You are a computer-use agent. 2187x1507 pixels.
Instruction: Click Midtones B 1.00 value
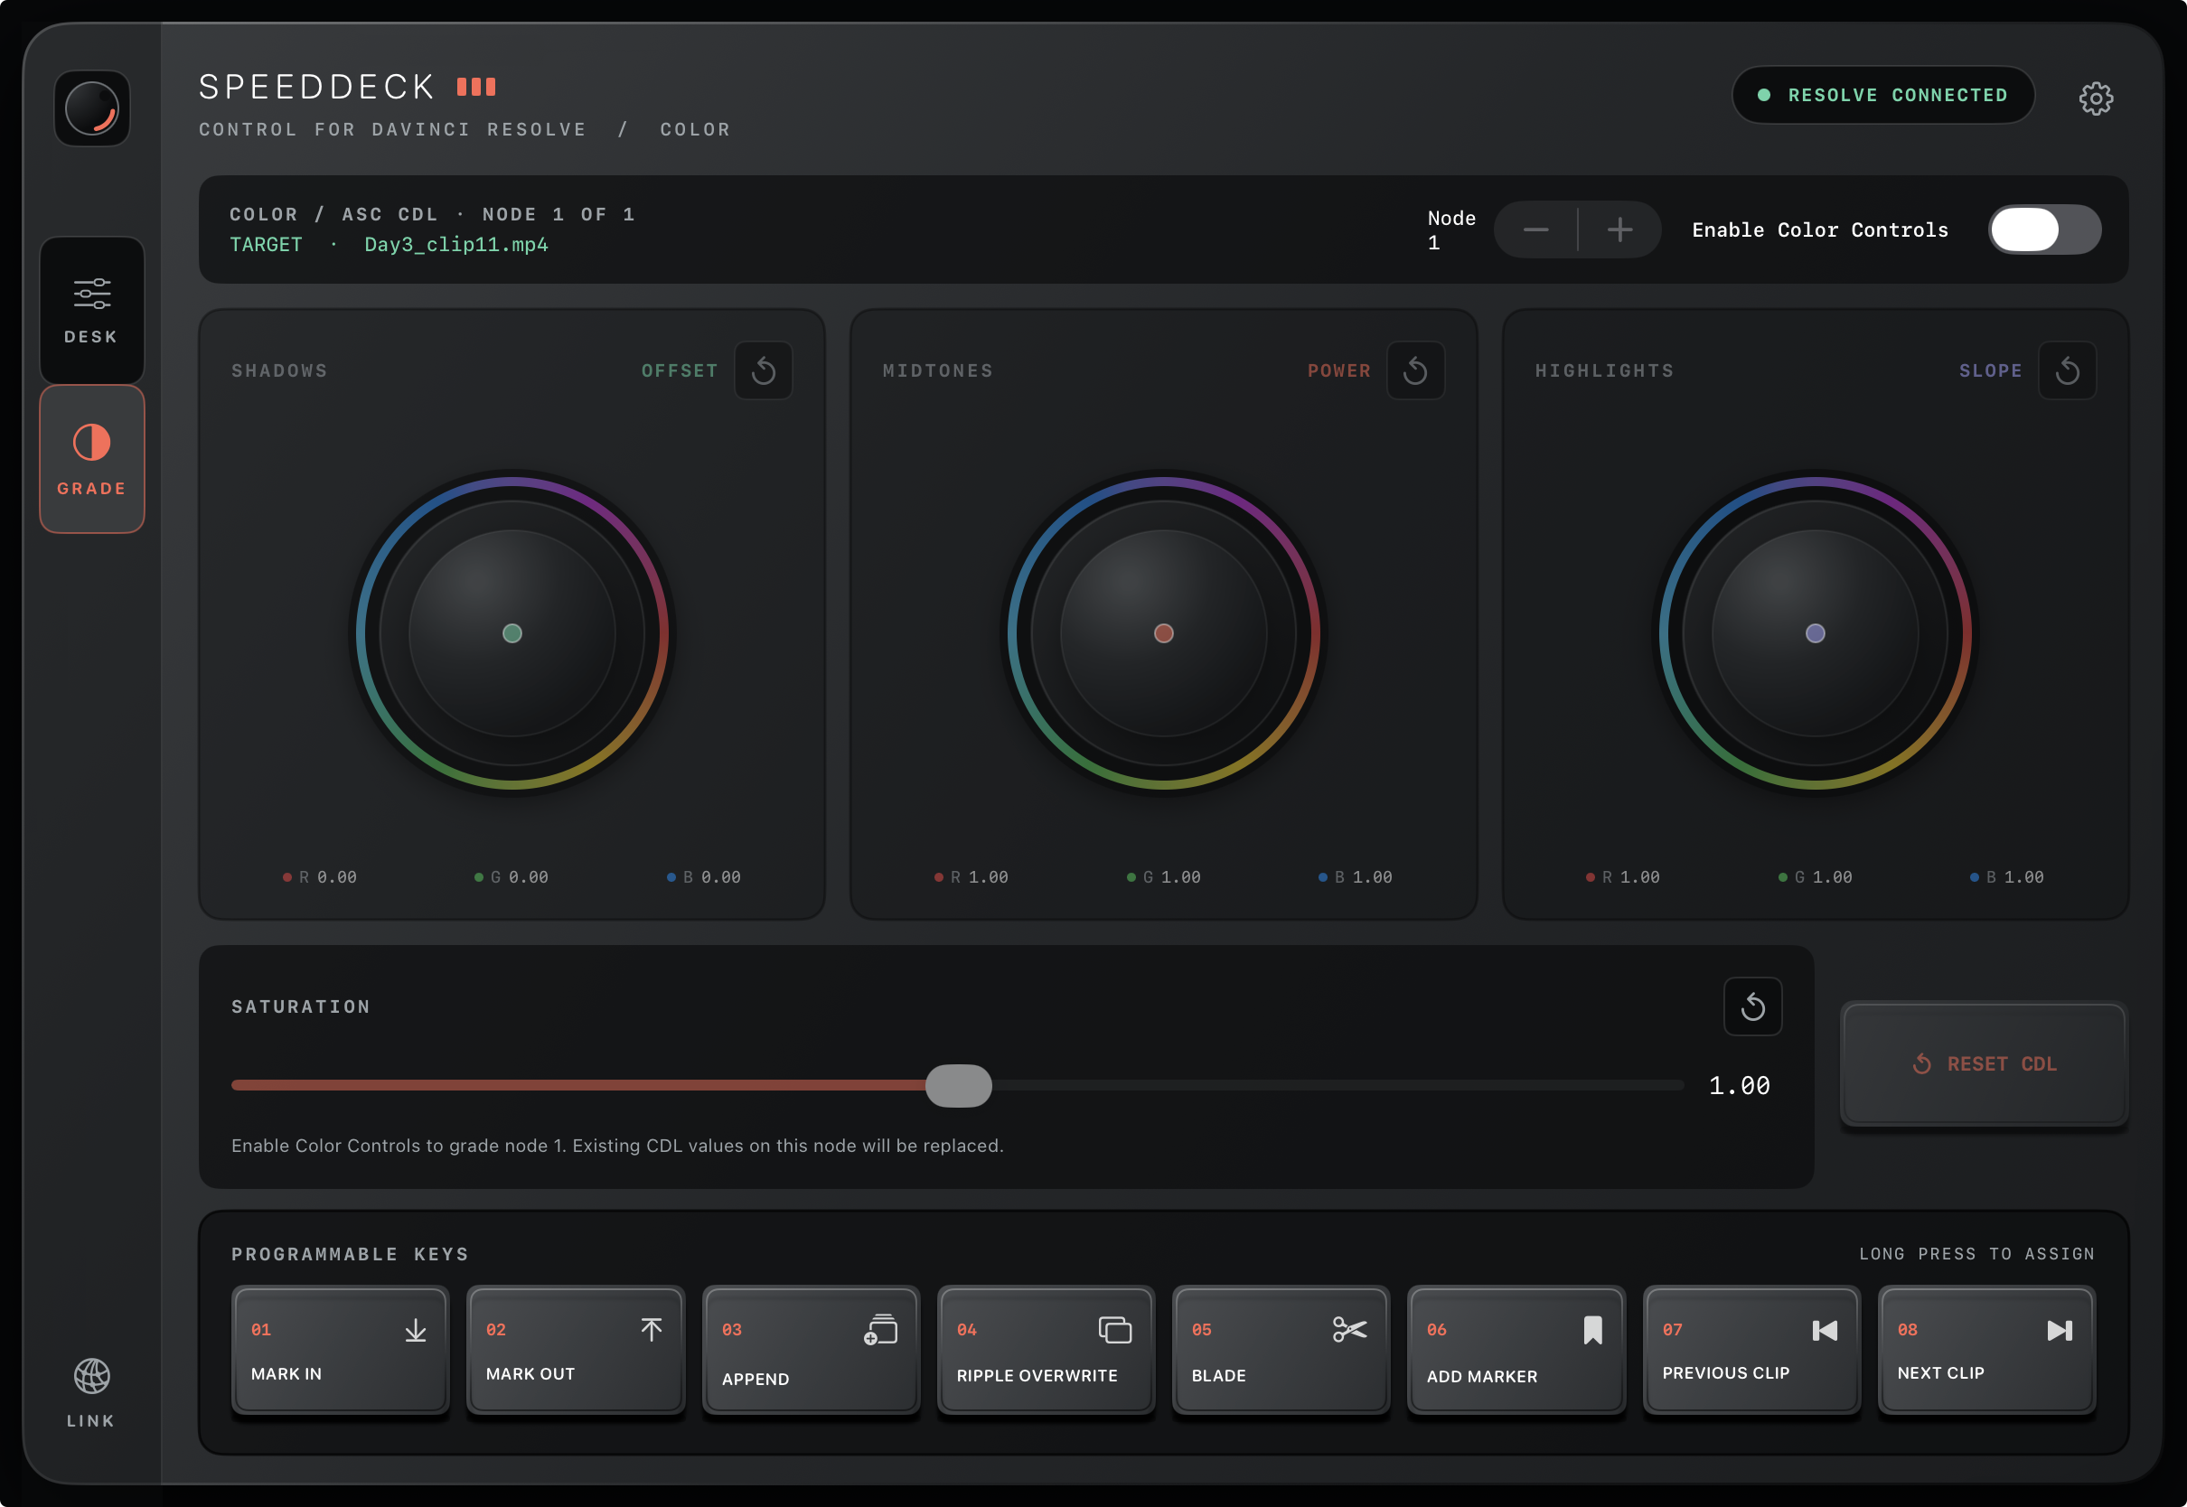tap(1356, 877)
